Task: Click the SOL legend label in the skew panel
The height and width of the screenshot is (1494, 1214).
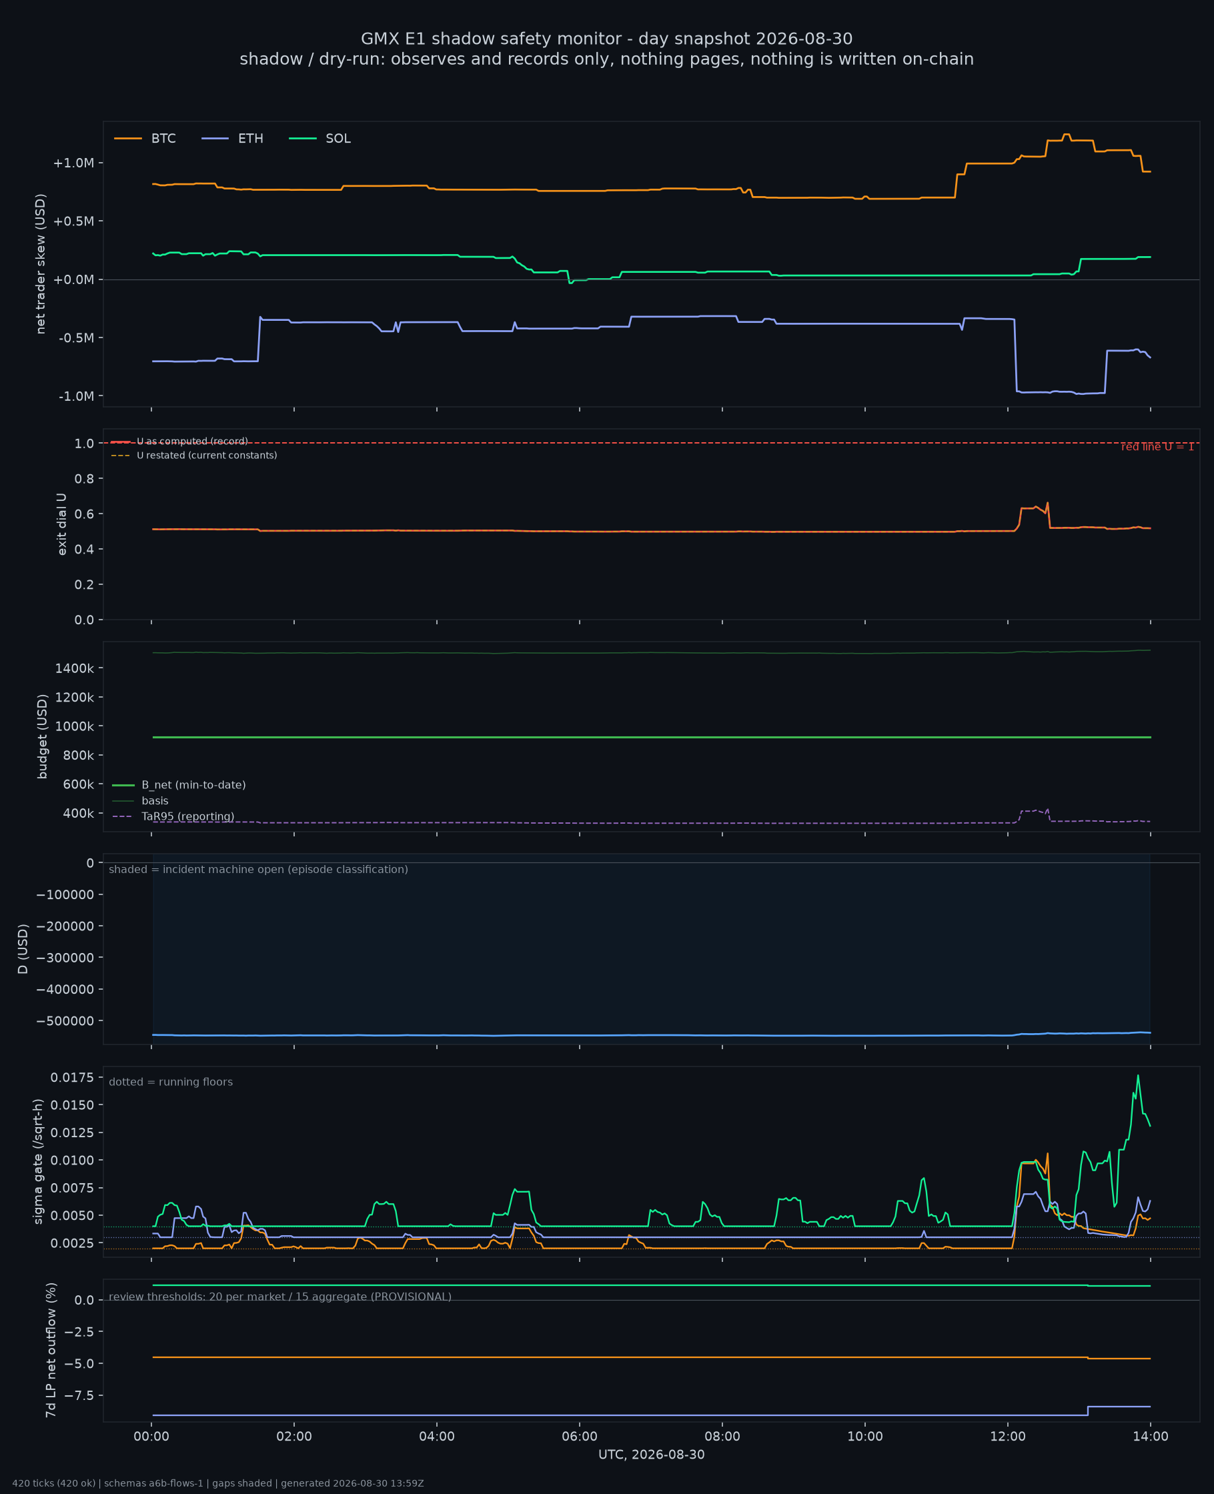Action: pos(338,139)
